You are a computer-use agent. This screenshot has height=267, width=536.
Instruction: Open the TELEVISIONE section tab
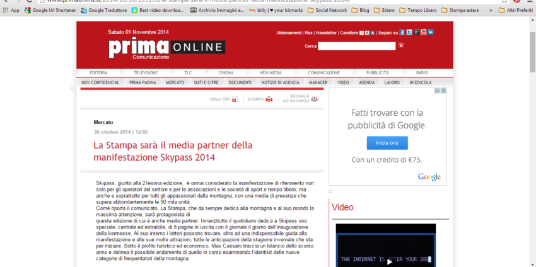point(146,72)
